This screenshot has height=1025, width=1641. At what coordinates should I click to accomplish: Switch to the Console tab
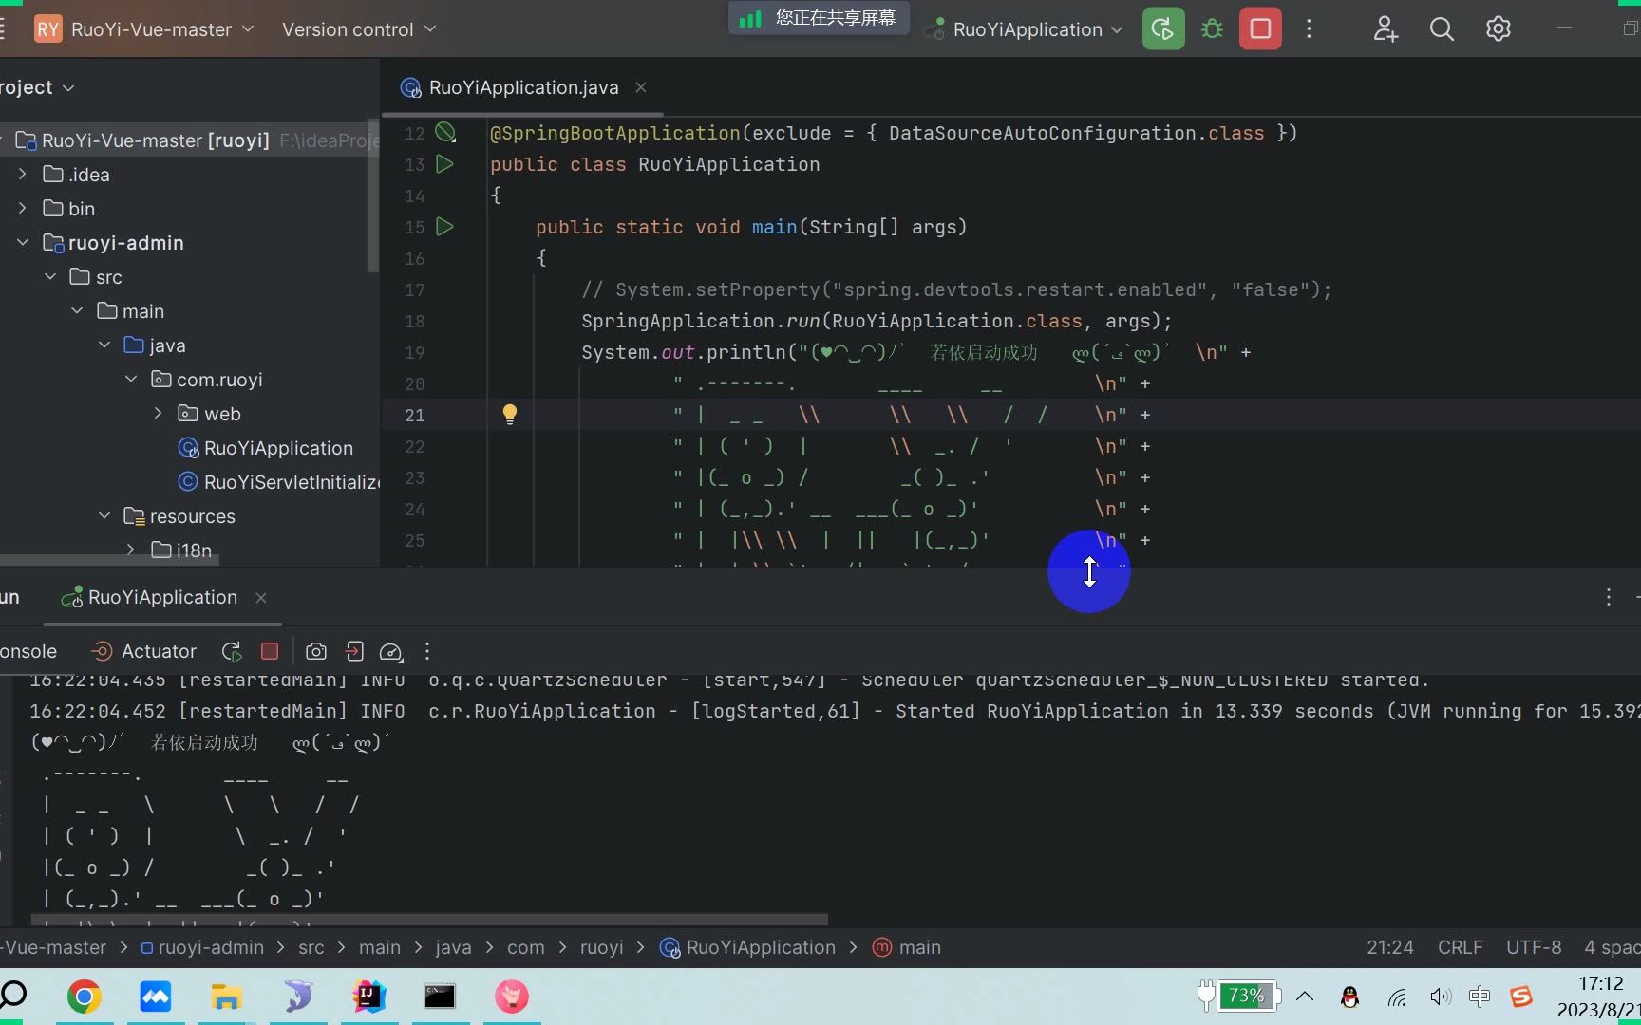click(x=28, y=651)
